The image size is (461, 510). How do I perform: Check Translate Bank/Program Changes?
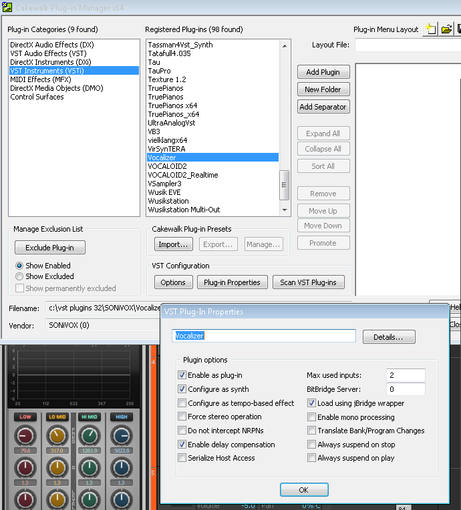tap(311, 431)
